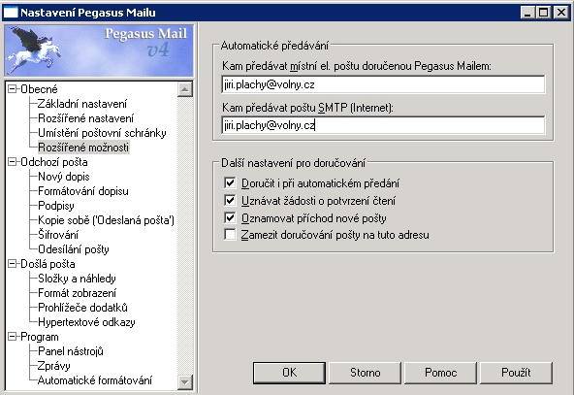Open the 'Podpisy' settings page

[56, 206]
